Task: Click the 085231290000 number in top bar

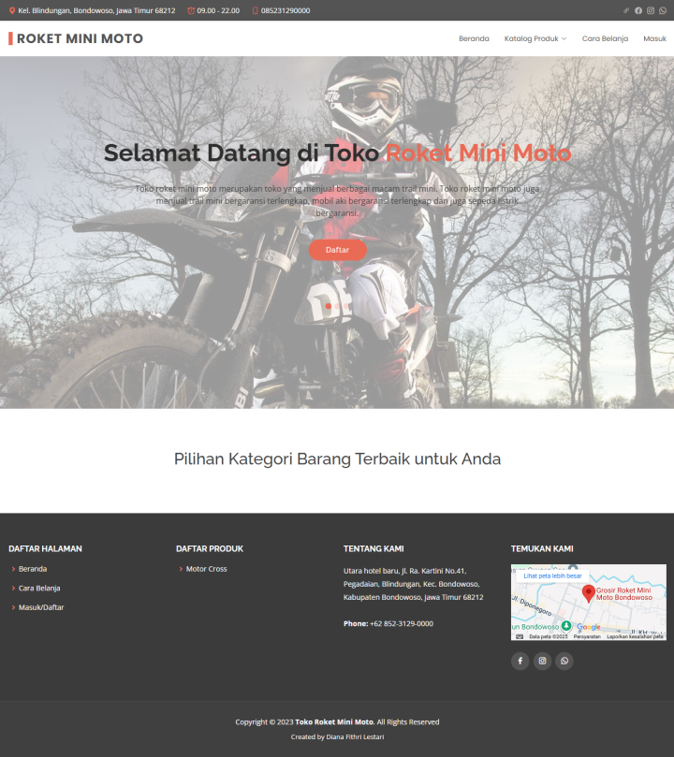Action: 286,10
